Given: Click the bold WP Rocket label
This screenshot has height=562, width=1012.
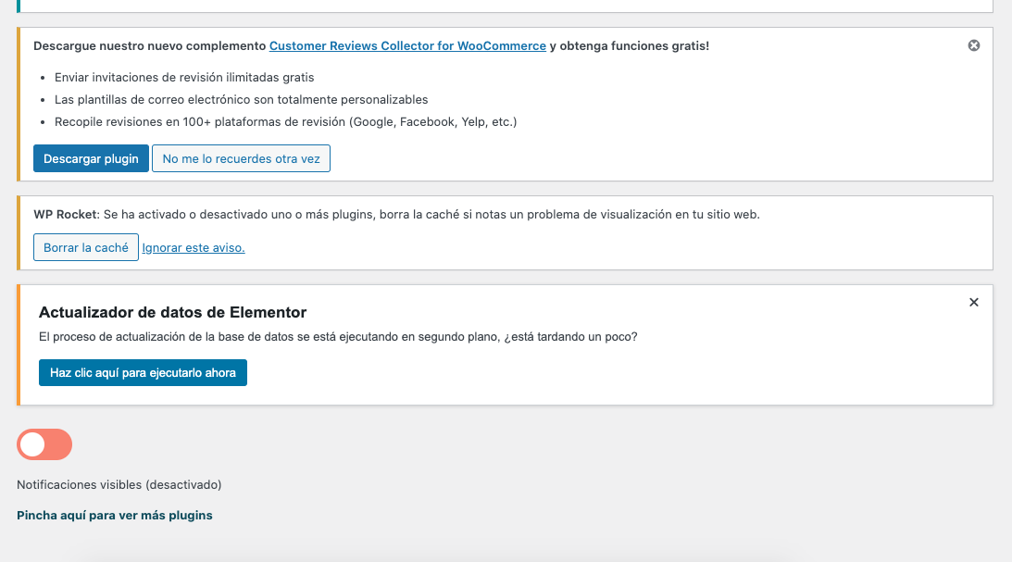Looking at the screenshot, I should coord(65,214).
